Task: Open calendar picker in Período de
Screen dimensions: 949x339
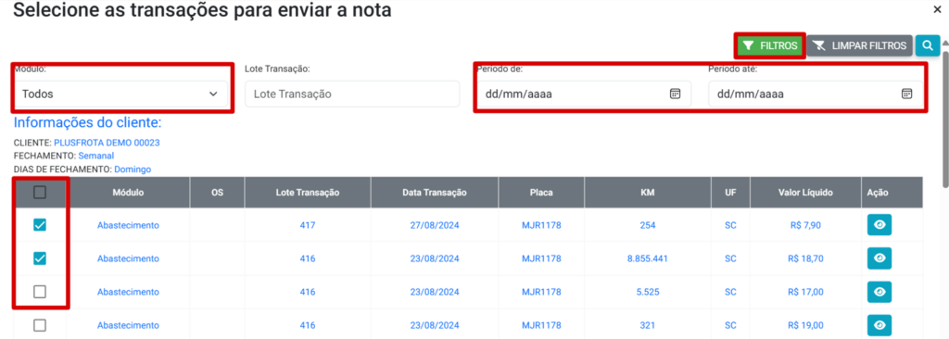Action: click(675, 94)
